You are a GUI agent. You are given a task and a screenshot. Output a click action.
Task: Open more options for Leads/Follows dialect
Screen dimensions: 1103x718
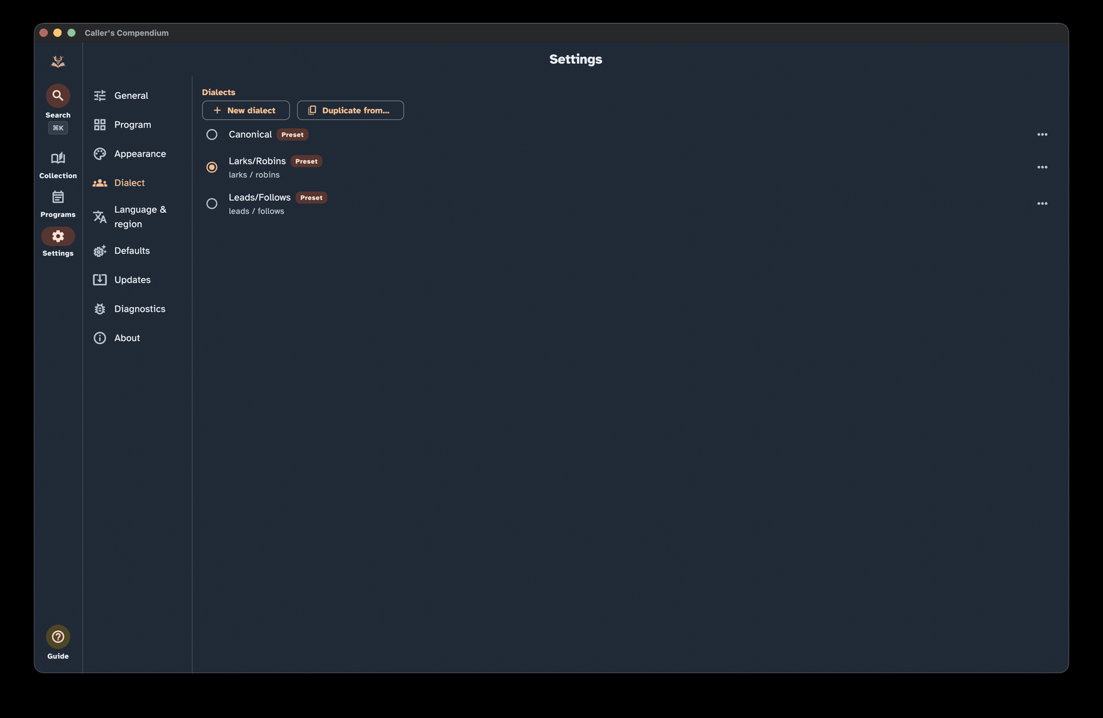[1042, 204]
